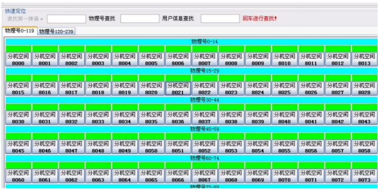This screenshot has height=190, width=378.
Task: Click the 用户信息查找 input field
Action: coord(220,18)
